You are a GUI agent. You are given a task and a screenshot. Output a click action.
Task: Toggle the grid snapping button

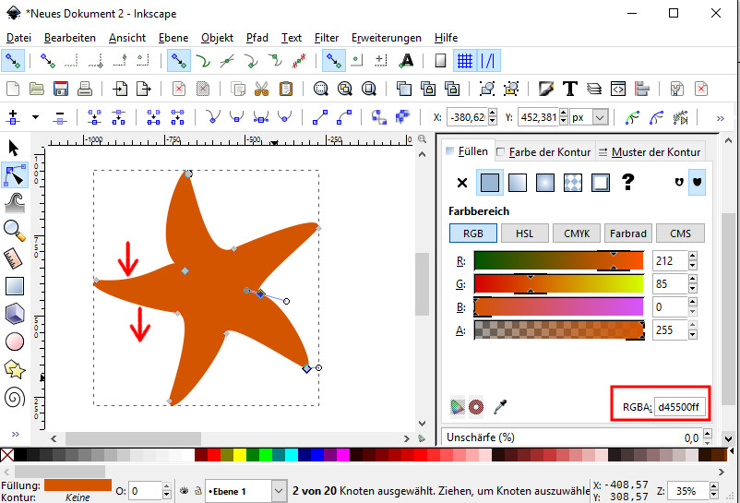[465, 61]
